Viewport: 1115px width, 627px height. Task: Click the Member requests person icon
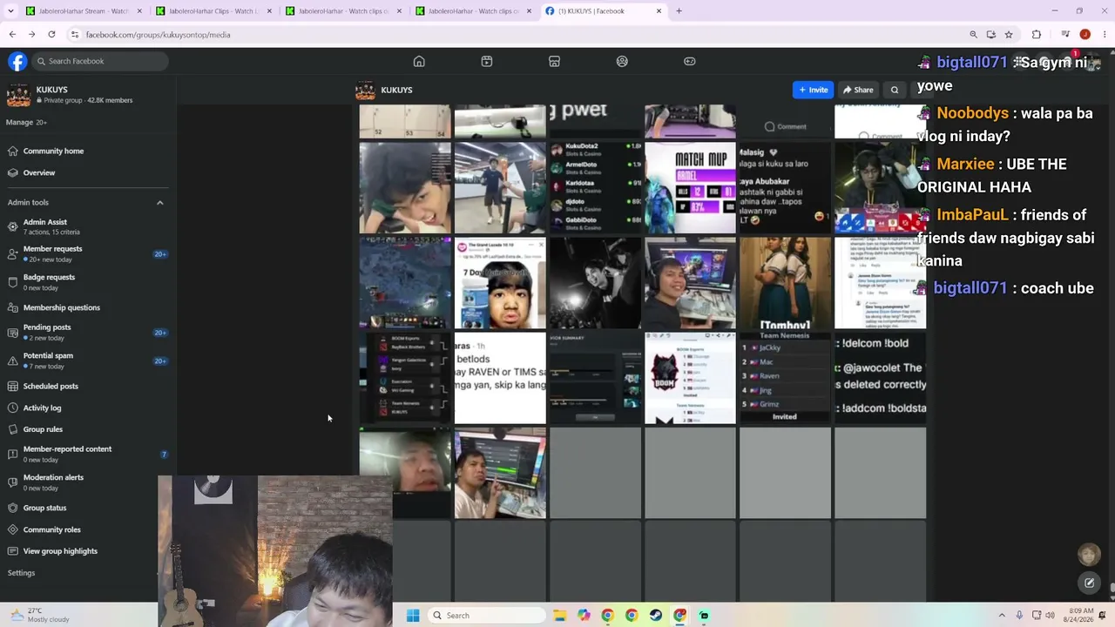[12, 253]
